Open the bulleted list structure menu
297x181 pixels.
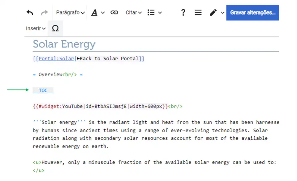tap(154, 13)
